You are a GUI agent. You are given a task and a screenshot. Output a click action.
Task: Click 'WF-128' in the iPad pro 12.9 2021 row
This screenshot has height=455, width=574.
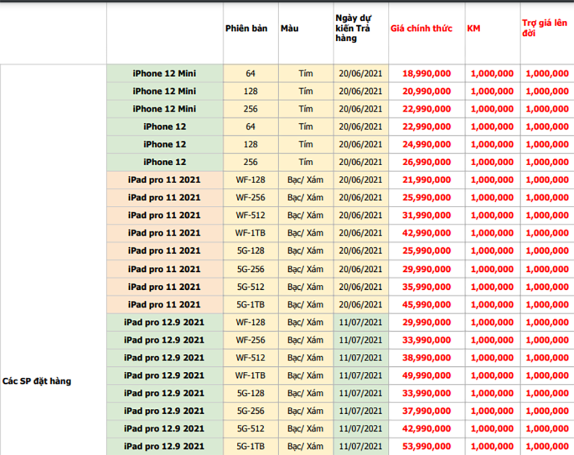click(x=251, y=322)
